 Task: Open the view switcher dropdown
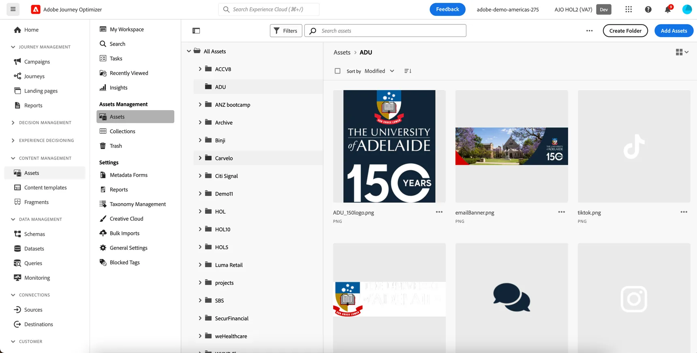[682, 52]
